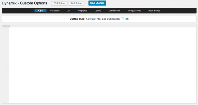Open the CSS Builder button

(59, 3)
